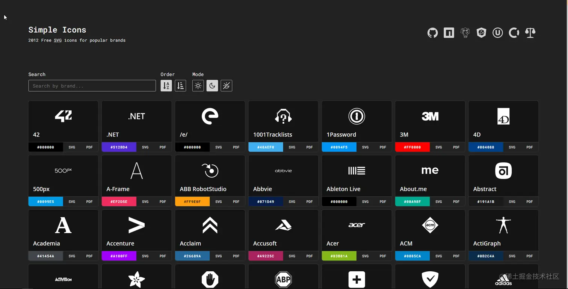Image resolution: width=568 pixels, height=289 pixels.
Task: Download SVG for the 42 icon
Action: pyautogui.click(x=72, y=147)
